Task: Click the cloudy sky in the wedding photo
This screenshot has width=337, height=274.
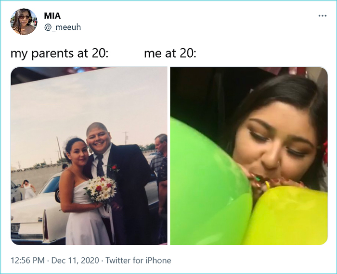Action: coord(86,107)
